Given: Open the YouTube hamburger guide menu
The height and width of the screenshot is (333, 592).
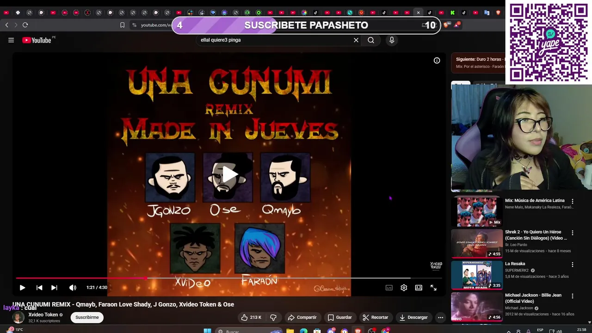Looking at the screenshot, I should coord(11,40).
